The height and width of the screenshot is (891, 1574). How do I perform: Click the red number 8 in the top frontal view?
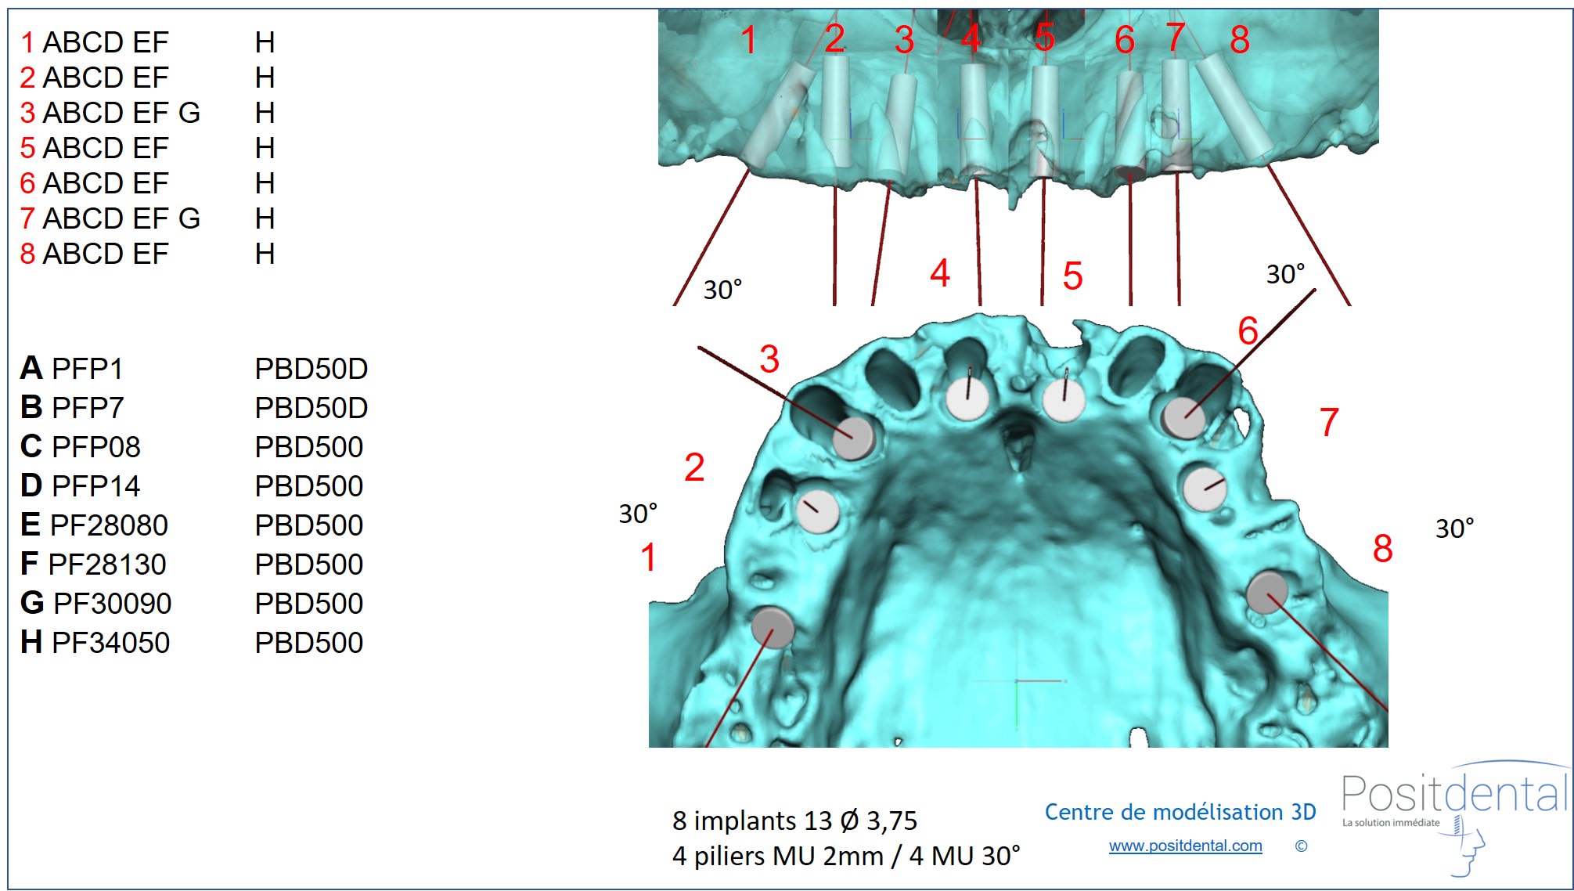[1239, 39]
